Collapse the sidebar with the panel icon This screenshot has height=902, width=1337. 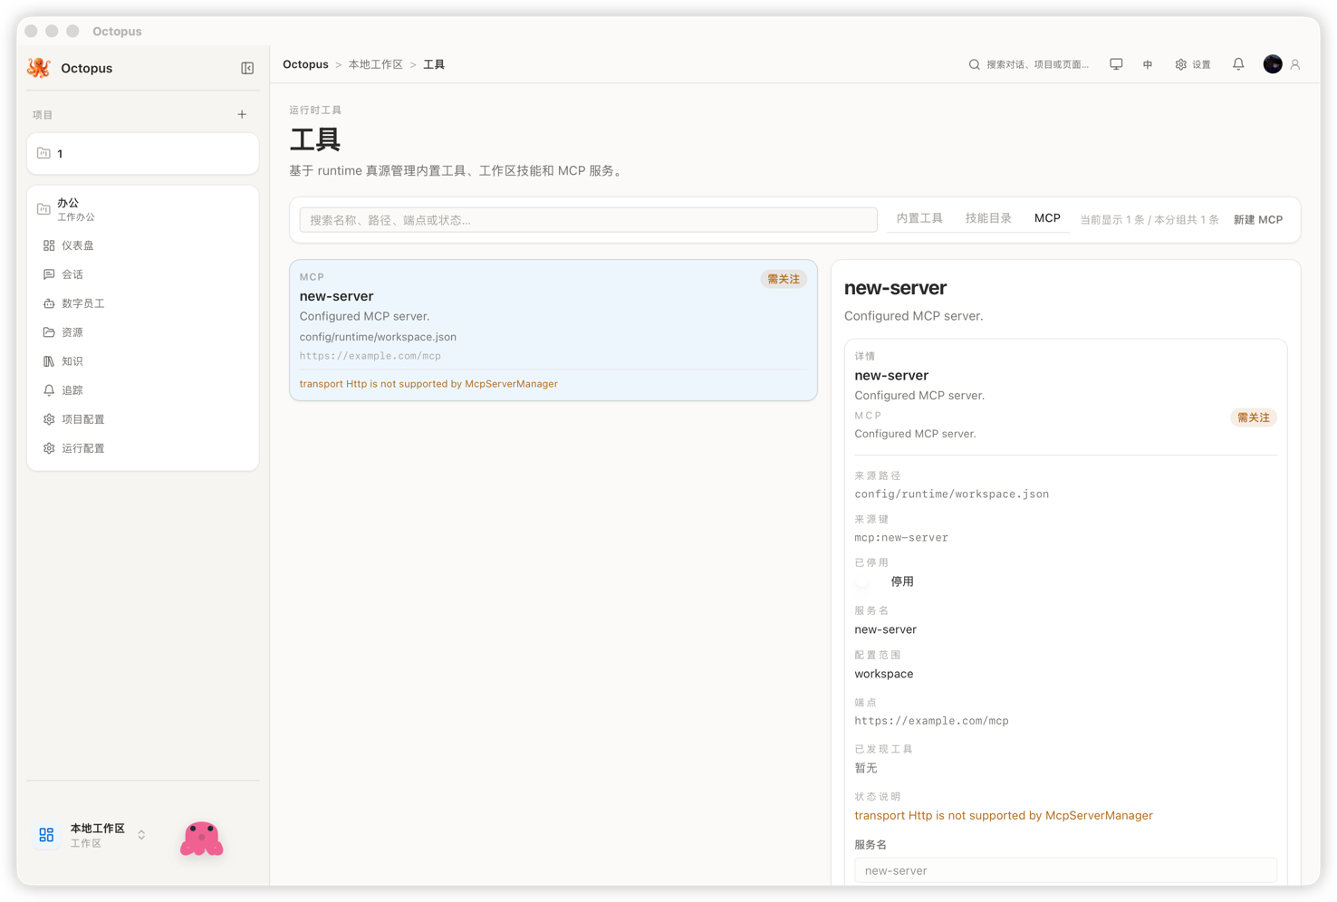coord(247,68)
